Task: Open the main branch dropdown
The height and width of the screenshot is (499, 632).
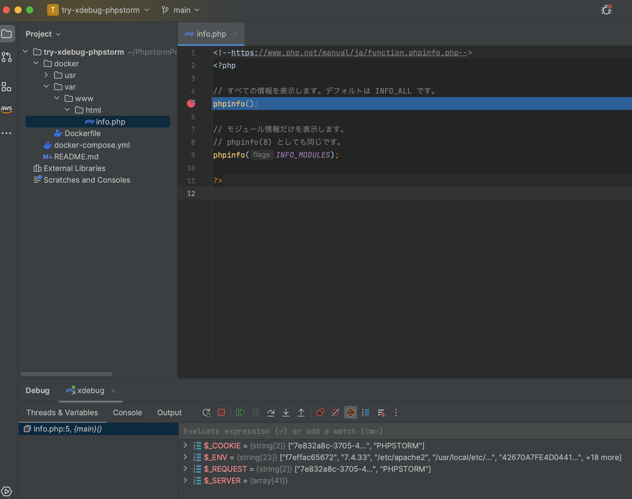Action: 181,10
